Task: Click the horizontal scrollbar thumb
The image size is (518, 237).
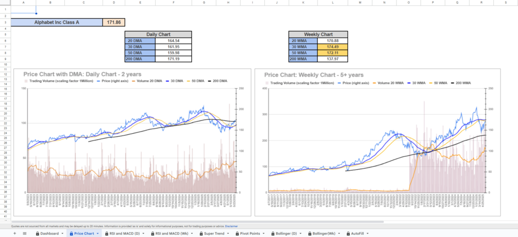Action: coord(197,222)
